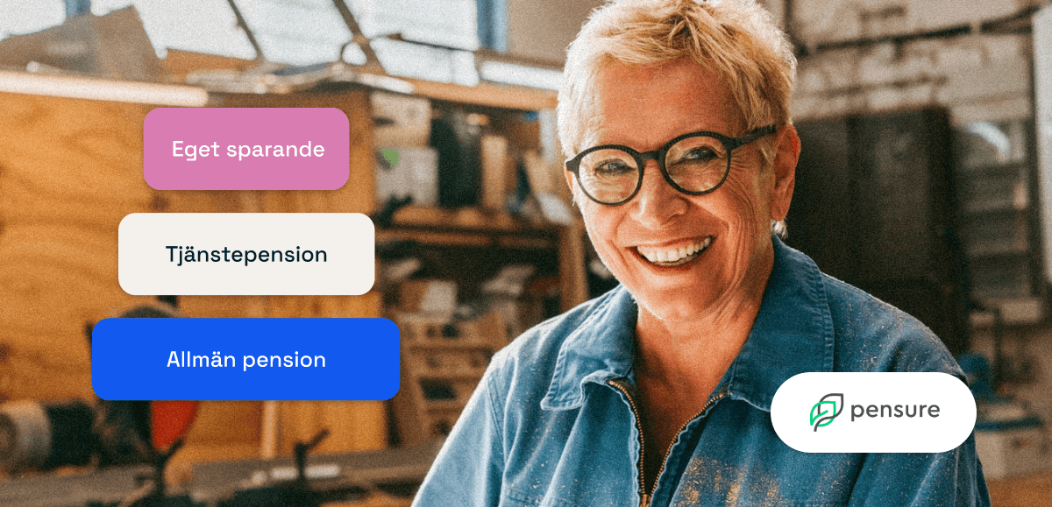The height and width of the screenshot is (507, 1052).
Task: Select the white Tjänstepension pill
Action: [246, 254]
